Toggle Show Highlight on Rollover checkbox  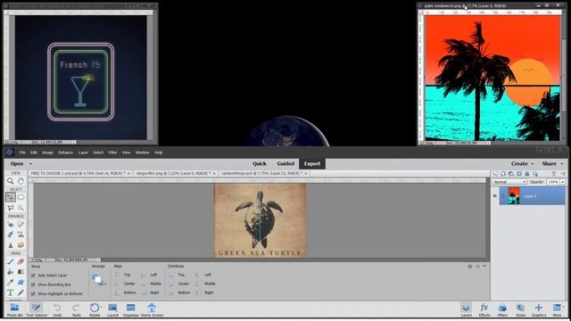33,293
